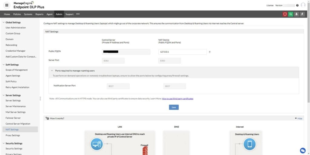
Task: Click the NAT Device help tooltip icon
Action: (209, 52)
